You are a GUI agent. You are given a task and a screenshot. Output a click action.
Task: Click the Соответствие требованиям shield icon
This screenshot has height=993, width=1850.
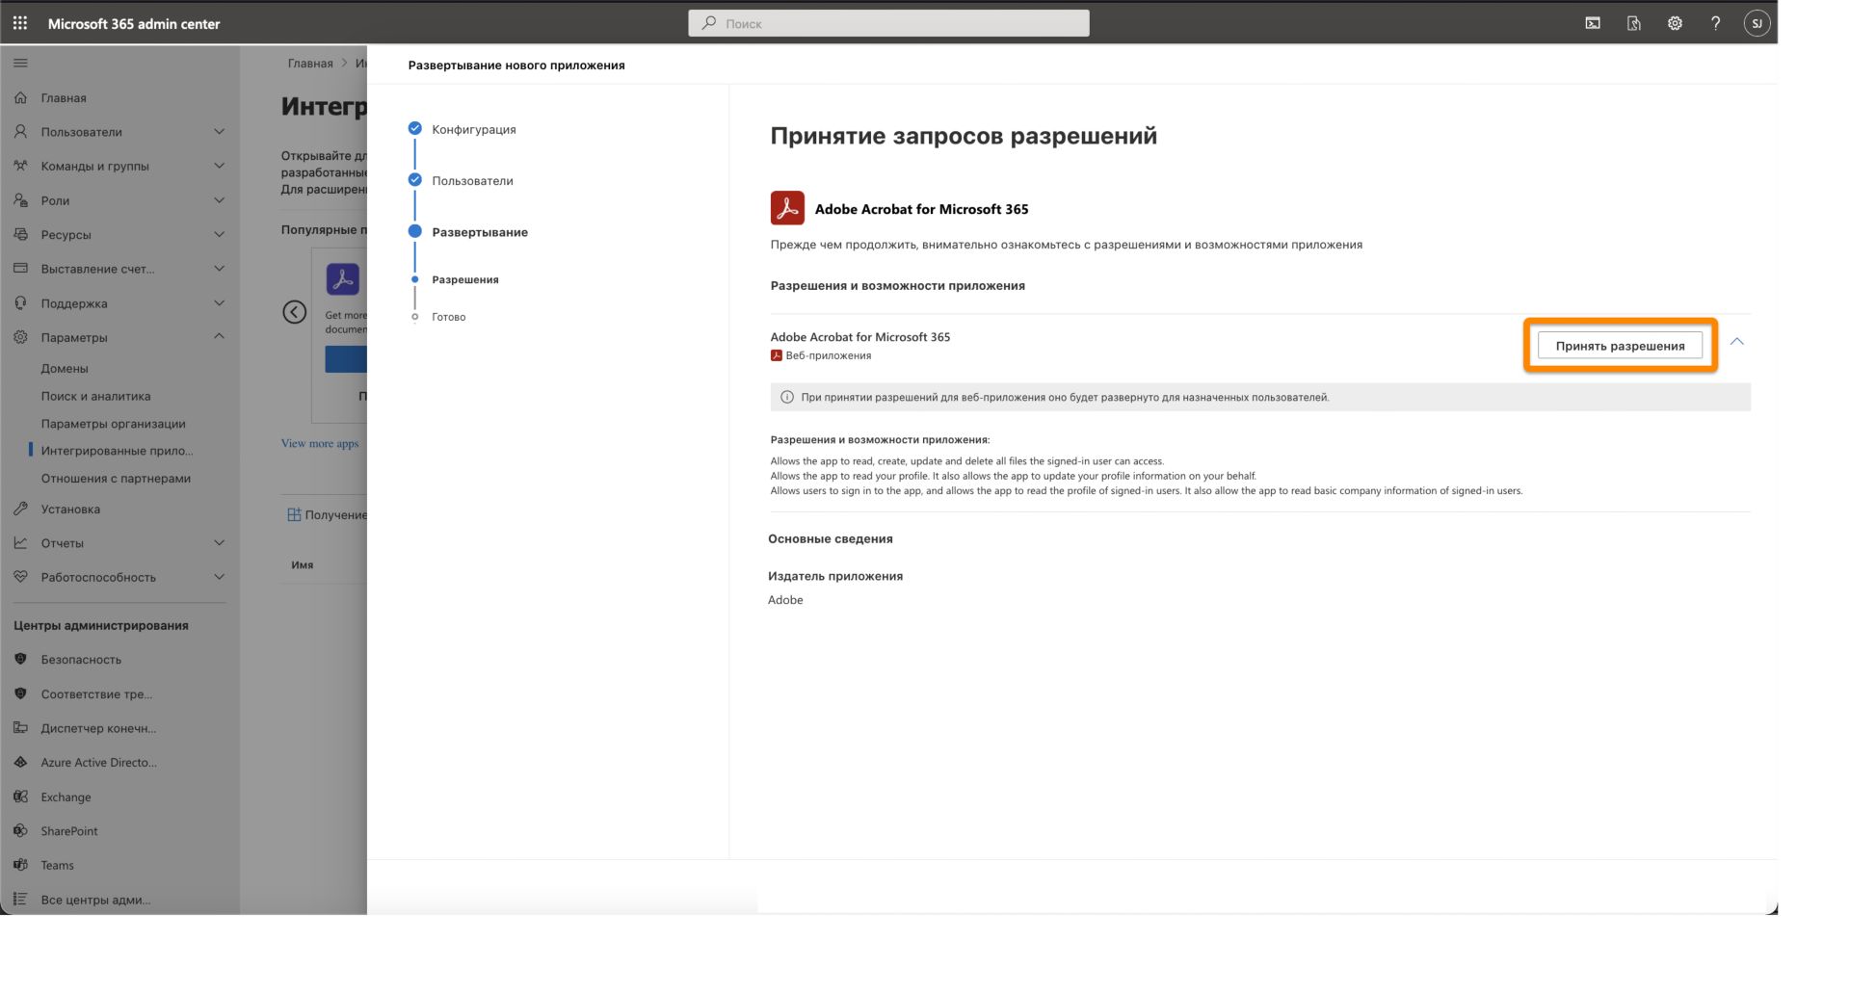click(x=20, y=693)
